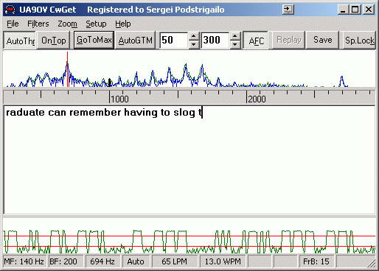The image size is (379, 271).
Task: Open the Zoom menu
Action: coord(67,24)
